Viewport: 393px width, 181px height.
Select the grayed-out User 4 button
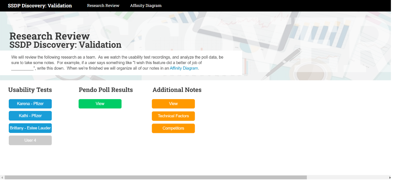(30, 140)
